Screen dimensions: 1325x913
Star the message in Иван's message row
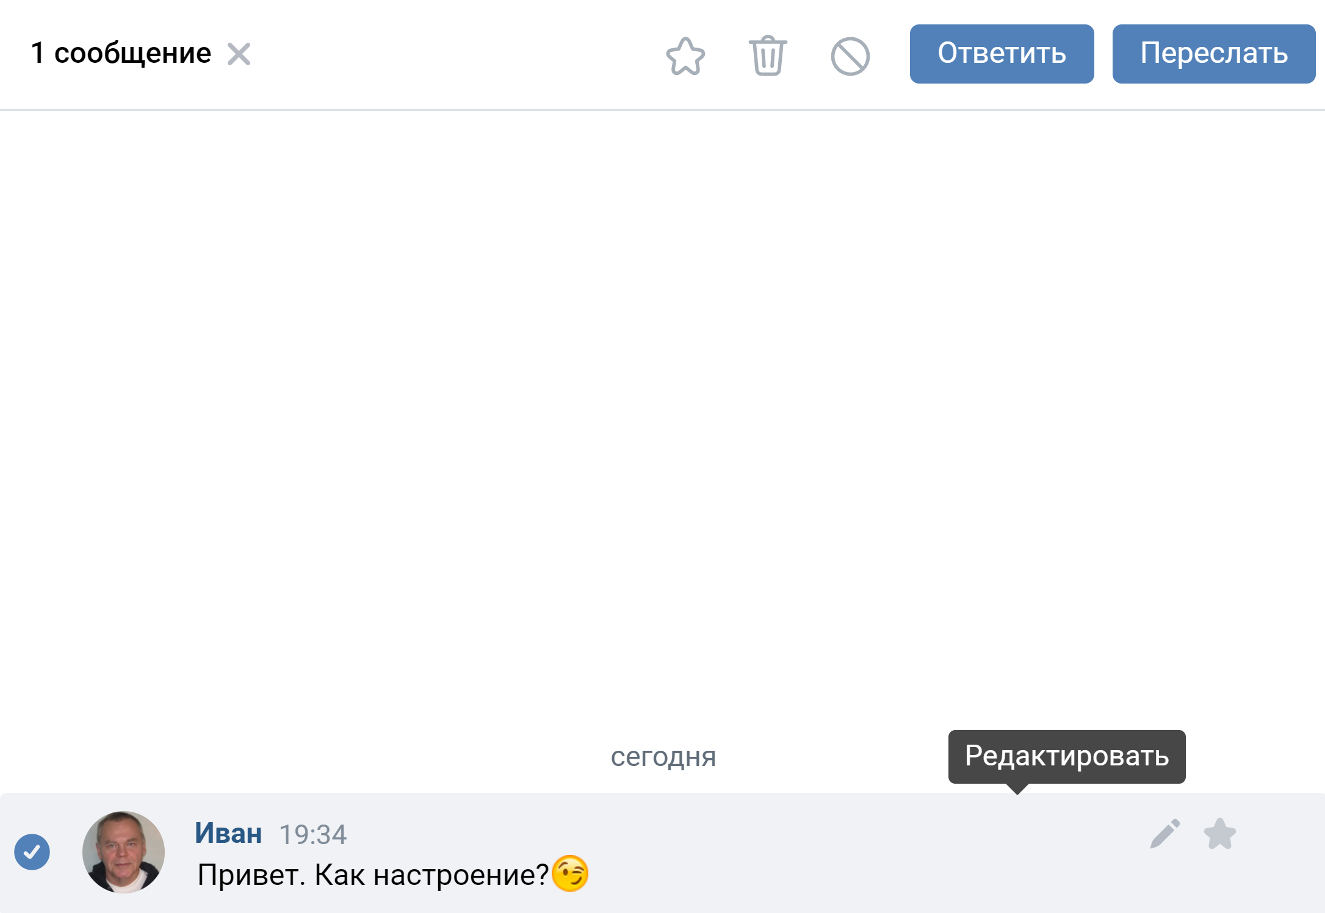(x=1220, y=834)
